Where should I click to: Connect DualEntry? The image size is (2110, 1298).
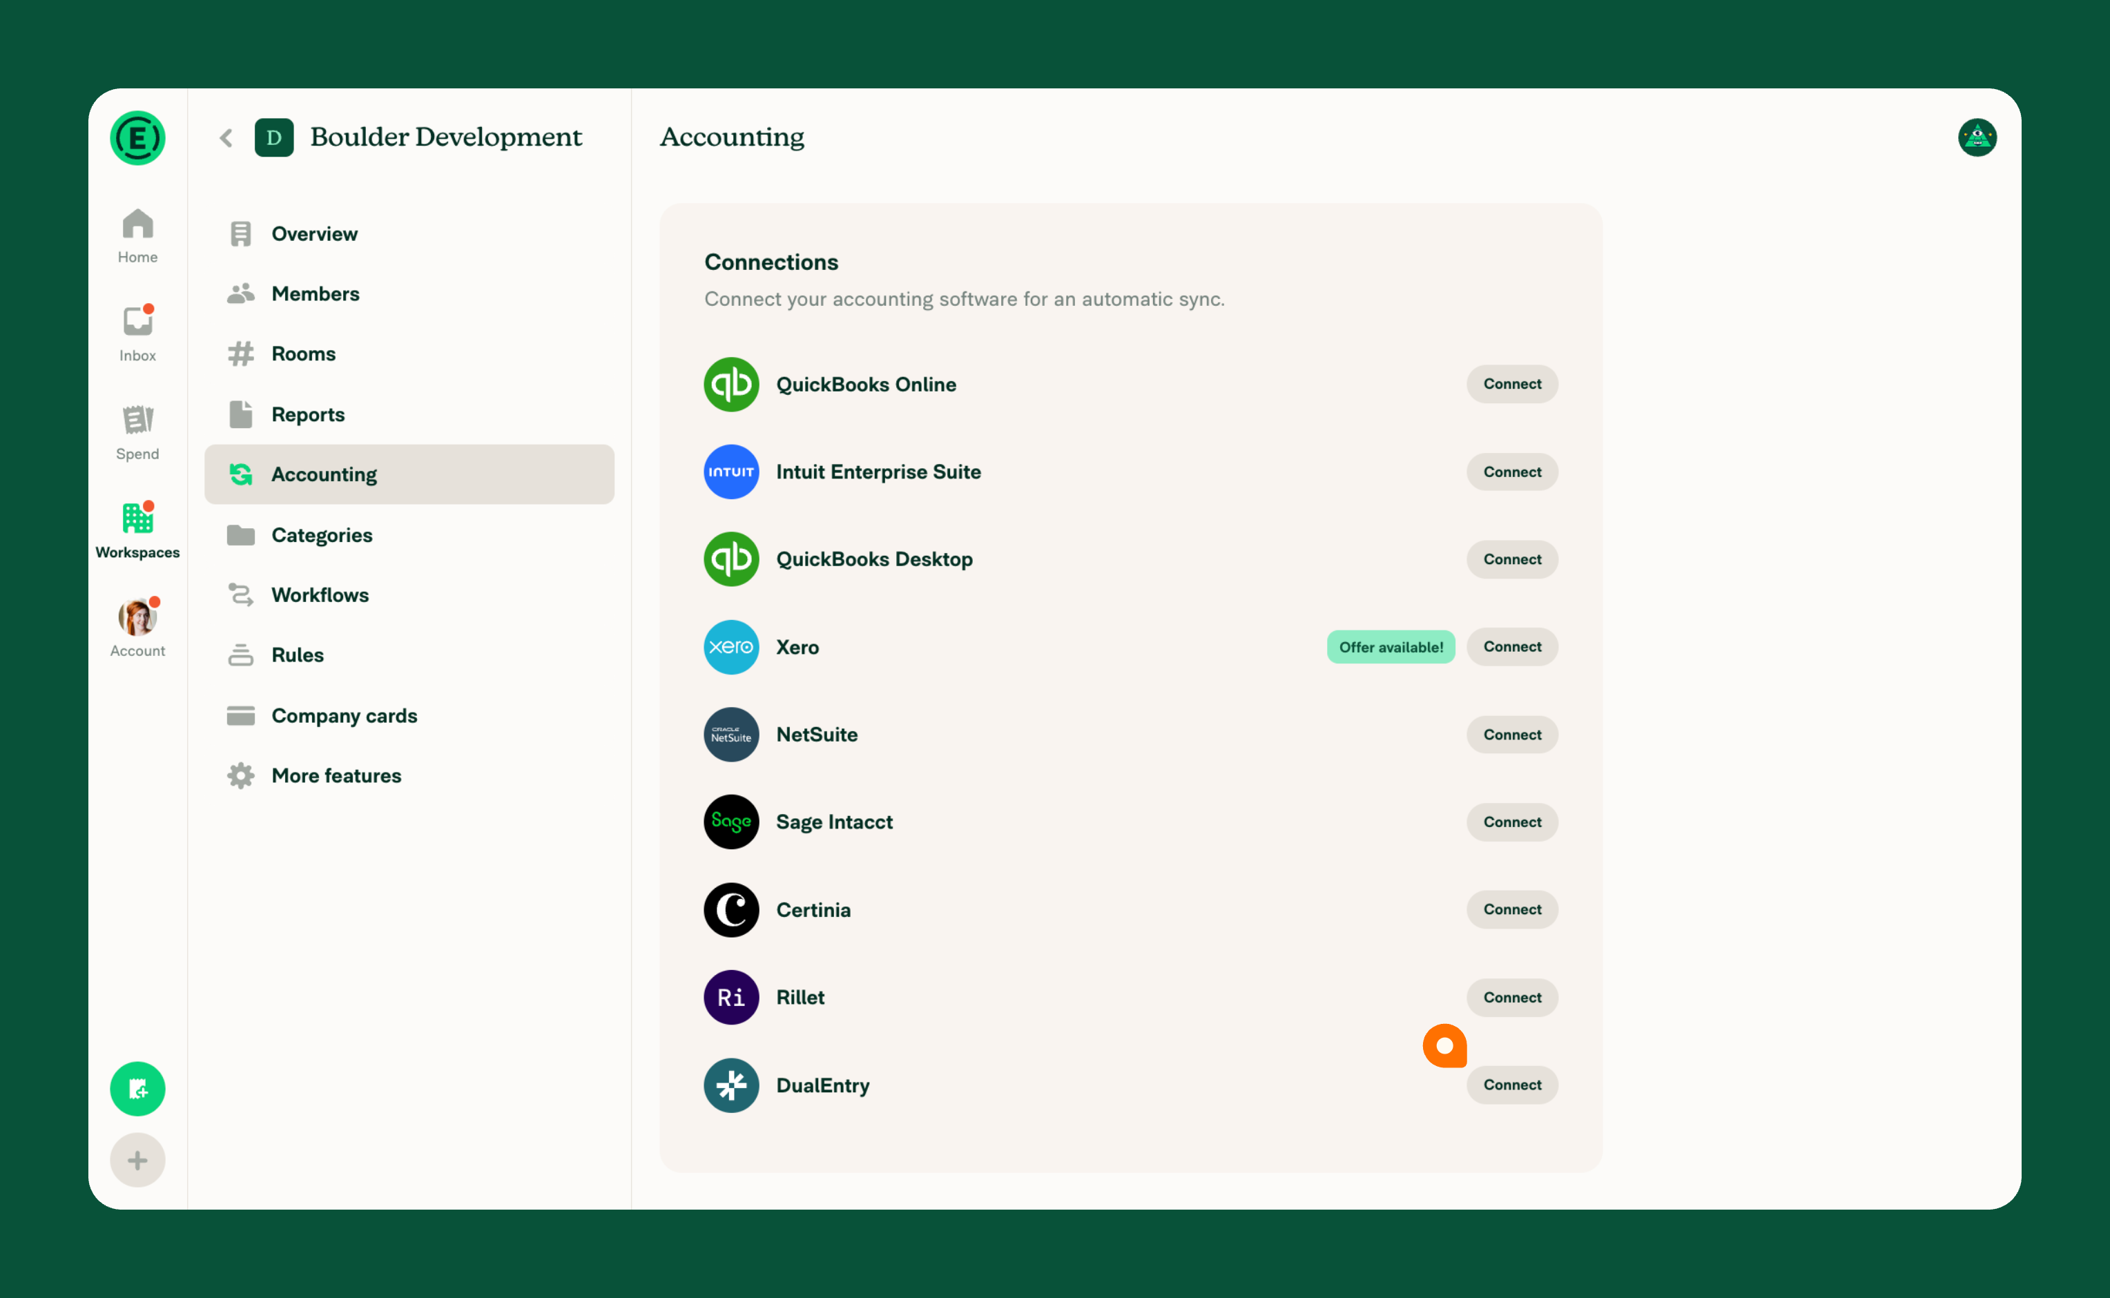point(1511,1084)
